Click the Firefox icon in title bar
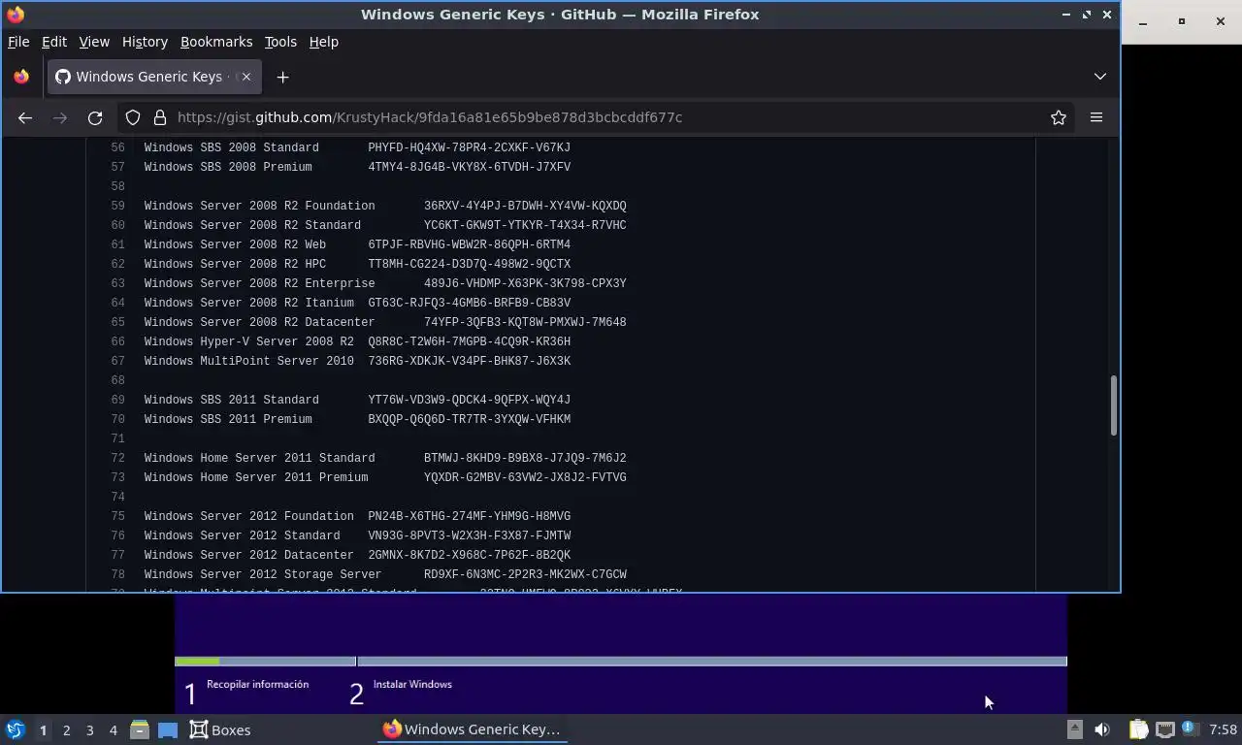This screenshot has width=1242, height=745. 15,15
